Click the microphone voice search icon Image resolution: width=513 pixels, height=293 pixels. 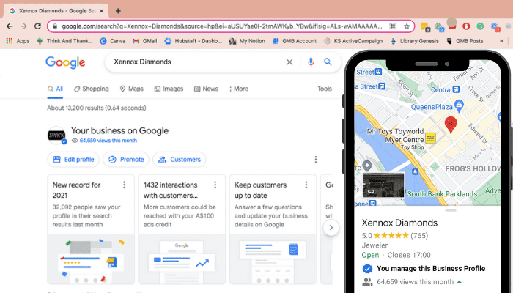coord(311,62)
